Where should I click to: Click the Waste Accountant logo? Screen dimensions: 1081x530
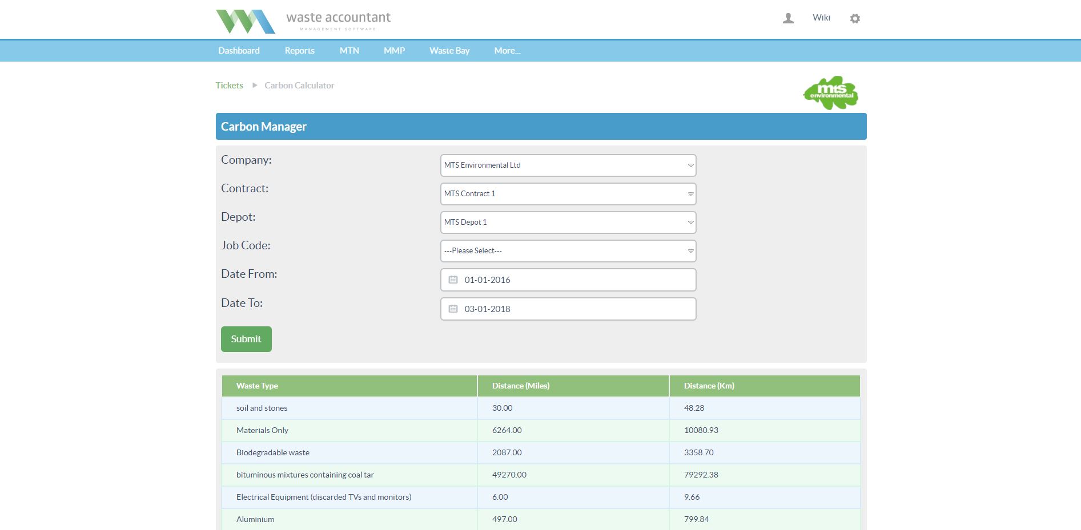(x=303, y=21)
